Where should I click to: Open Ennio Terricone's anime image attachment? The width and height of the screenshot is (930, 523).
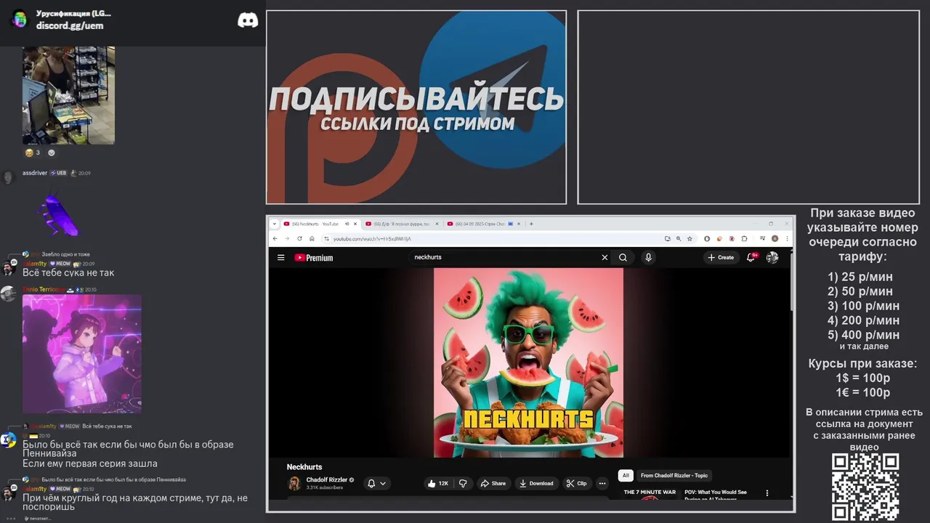(x=82, y=354)
